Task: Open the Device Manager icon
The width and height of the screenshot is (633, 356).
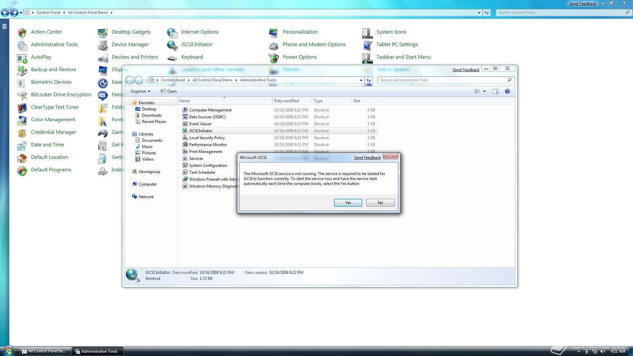Action: 103,45
